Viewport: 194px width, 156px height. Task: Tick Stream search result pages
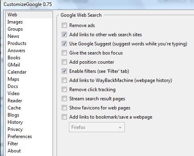64,99
